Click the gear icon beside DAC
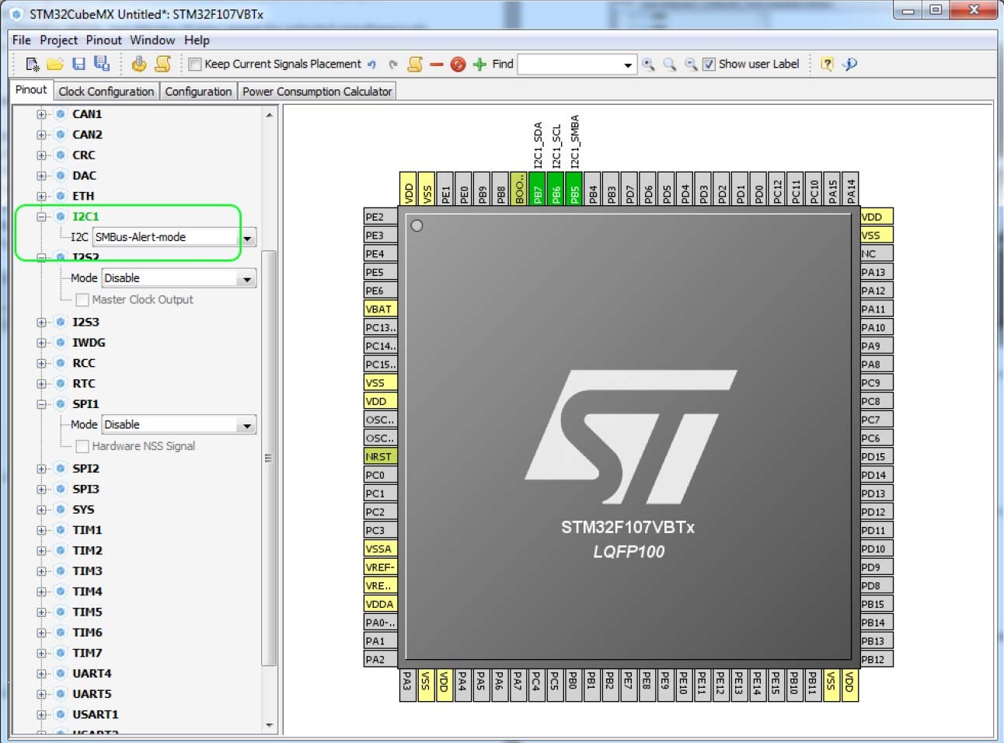 pyautogui.click(x=60, y=176)
